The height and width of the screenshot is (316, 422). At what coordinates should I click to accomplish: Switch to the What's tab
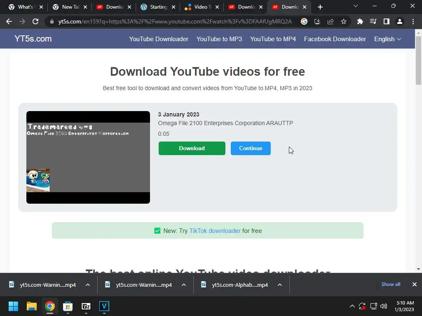click(x=23, y=7)
